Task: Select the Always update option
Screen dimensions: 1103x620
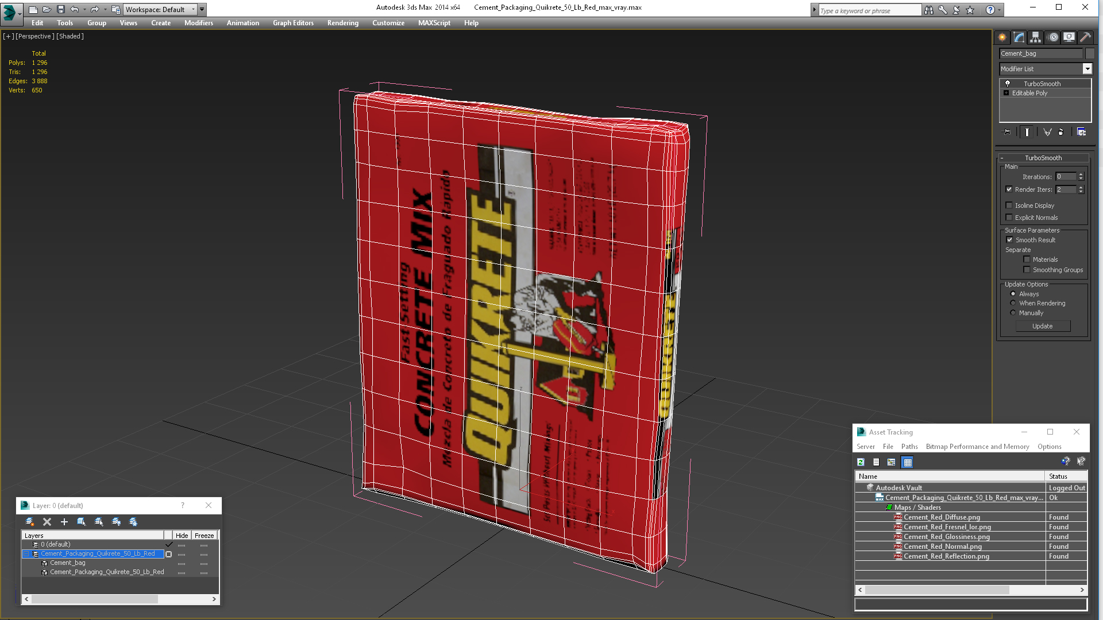Action: 1013,294
